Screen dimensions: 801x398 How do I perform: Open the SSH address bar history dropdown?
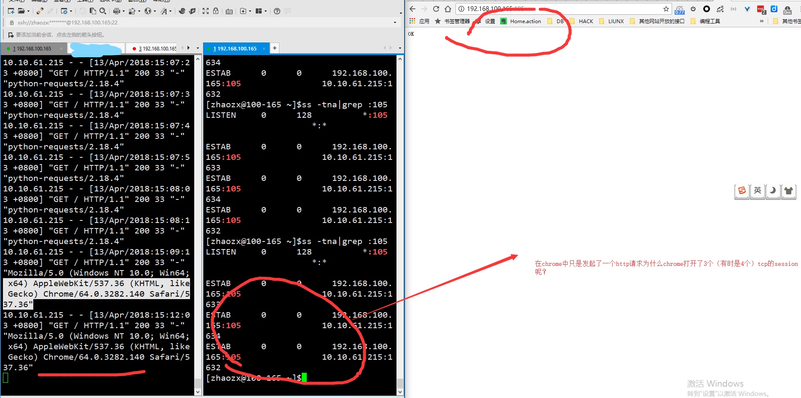[x=395, y=23]
